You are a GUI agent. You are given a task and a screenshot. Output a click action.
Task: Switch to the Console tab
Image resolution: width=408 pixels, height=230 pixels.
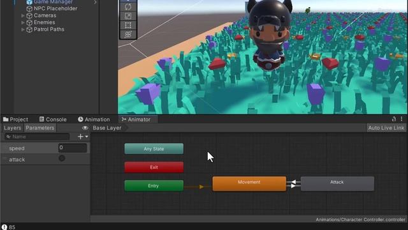[x=53, y=119]
